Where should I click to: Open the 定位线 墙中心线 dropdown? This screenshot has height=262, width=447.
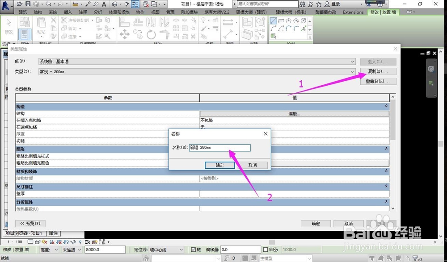coord(166,250)
